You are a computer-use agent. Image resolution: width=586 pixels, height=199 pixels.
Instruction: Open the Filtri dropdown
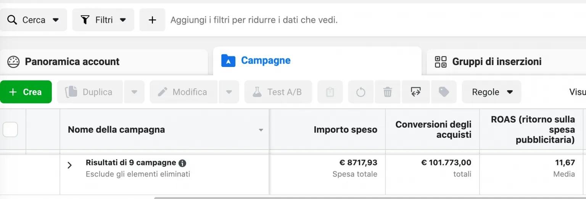point(103,20)
